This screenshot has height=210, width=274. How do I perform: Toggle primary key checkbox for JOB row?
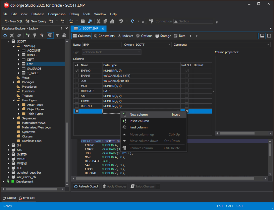coord(77,81)
